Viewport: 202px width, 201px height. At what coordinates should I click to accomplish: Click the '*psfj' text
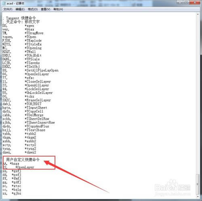[17, 175]
